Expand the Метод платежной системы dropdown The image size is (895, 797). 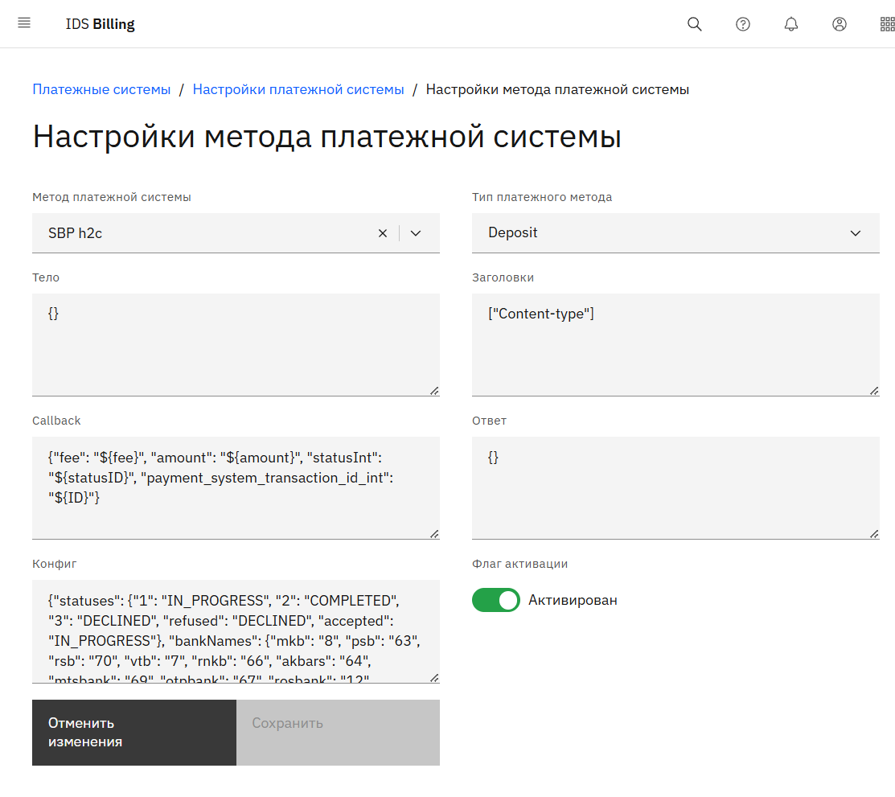click(416, 233)
